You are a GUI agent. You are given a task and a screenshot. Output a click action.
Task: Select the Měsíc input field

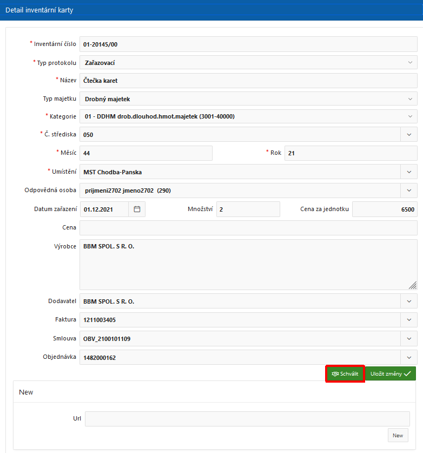(146, 153)
